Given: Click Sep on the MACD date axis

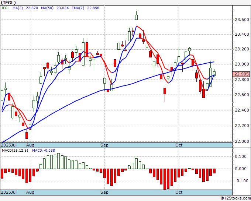Looking at the screenshot, I should coord(104,192).
